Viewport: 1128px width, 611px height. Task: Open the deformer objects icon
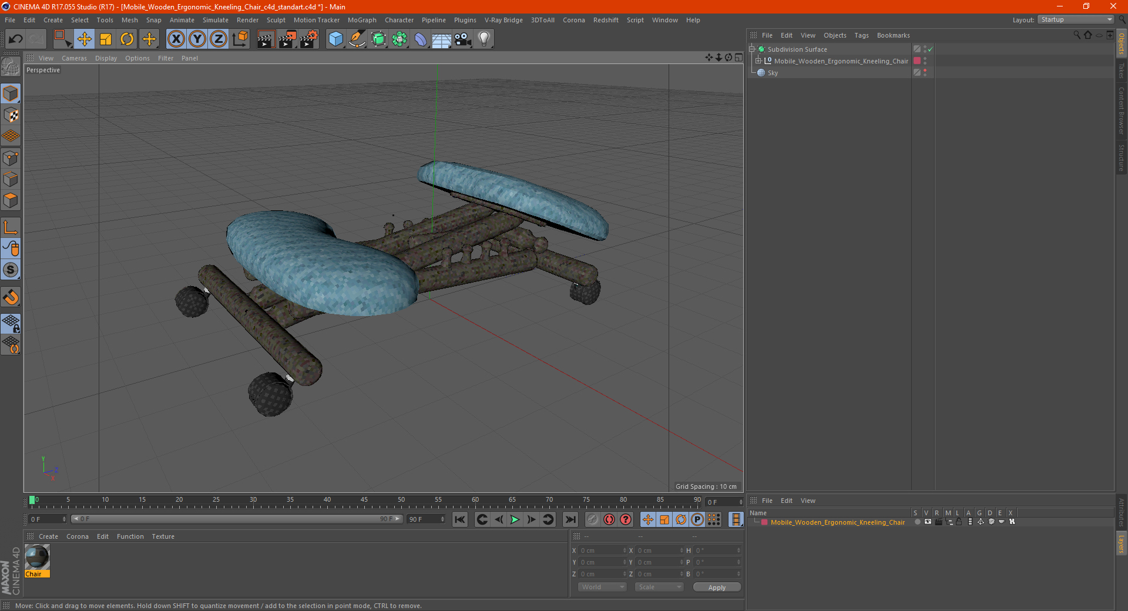click(421, 39)
